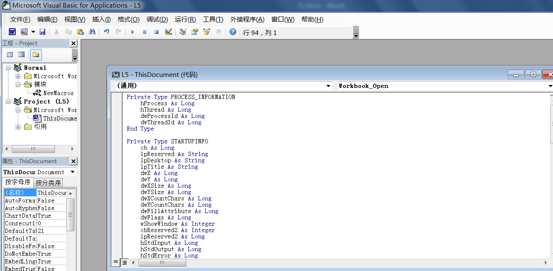This screenshot has width=553, height=271.
Task: Open the 外接程序(A) menu
Action: 247,19
